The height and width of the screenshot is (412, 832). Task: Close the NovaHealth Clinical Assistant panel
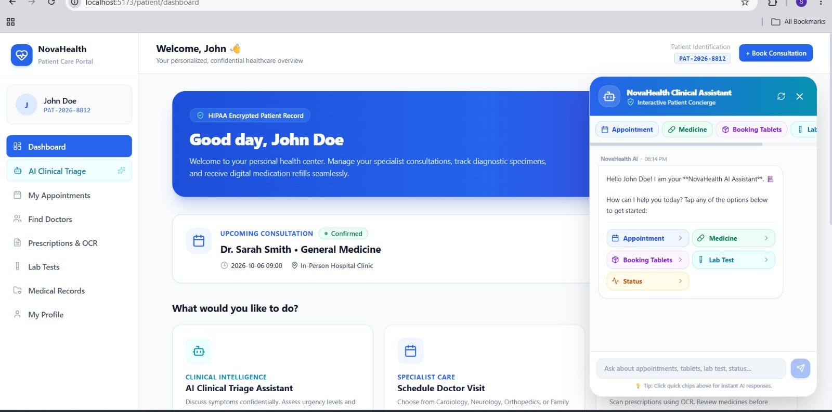[800, 96]
